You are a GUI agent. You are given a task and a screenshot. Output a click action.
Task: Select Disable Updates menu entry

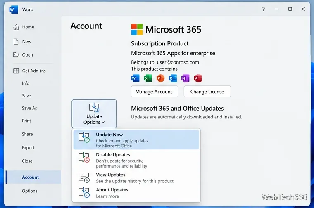click(136, 160)
